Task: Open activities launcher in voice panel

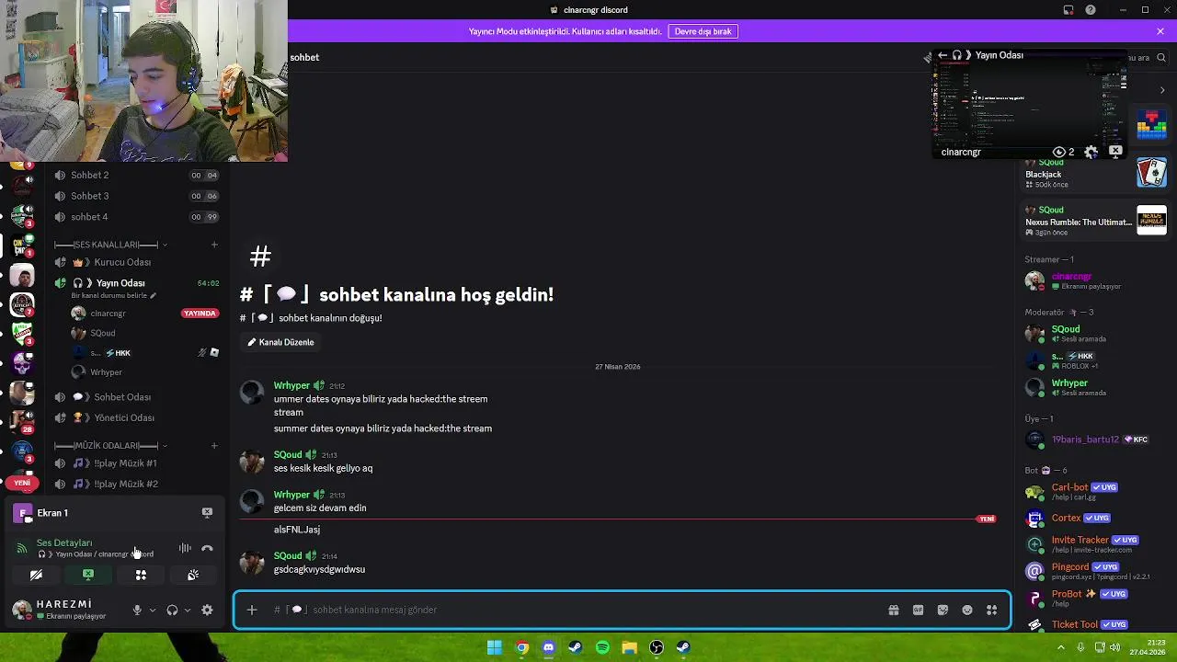Action: (141, 576)
